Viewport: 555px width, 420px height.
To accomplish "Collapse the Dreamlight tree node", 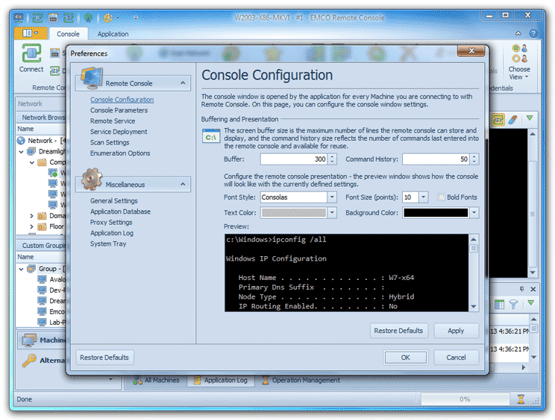I will tap(21, 151).
